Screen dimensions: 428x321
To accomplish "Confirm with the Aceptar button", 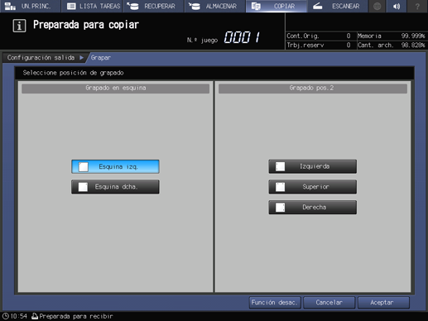I will point(383,303).
